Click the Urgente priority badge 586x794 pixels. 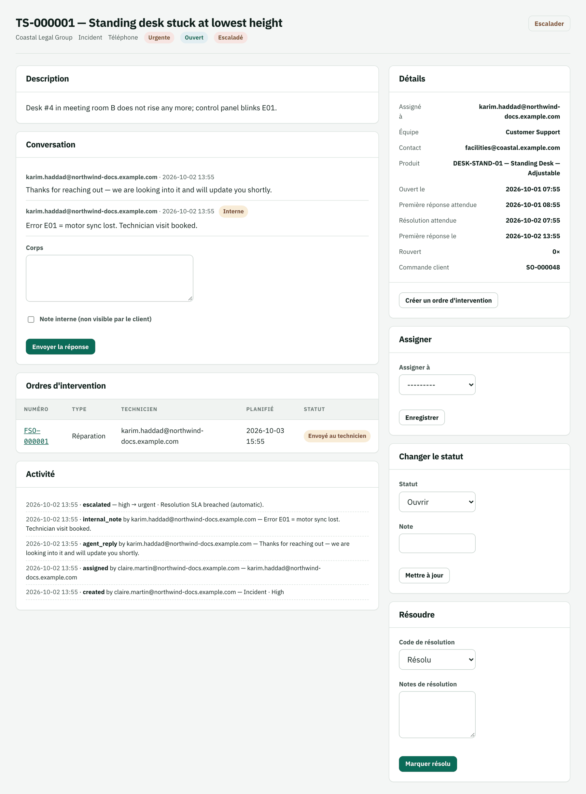tap(159, 37)
